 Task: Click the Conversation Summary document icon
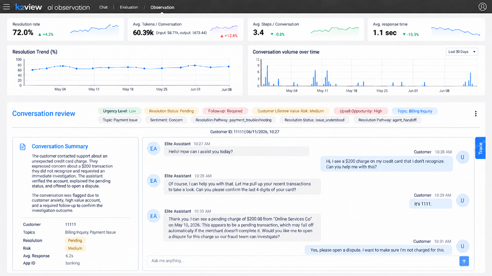tap(23, 147)
